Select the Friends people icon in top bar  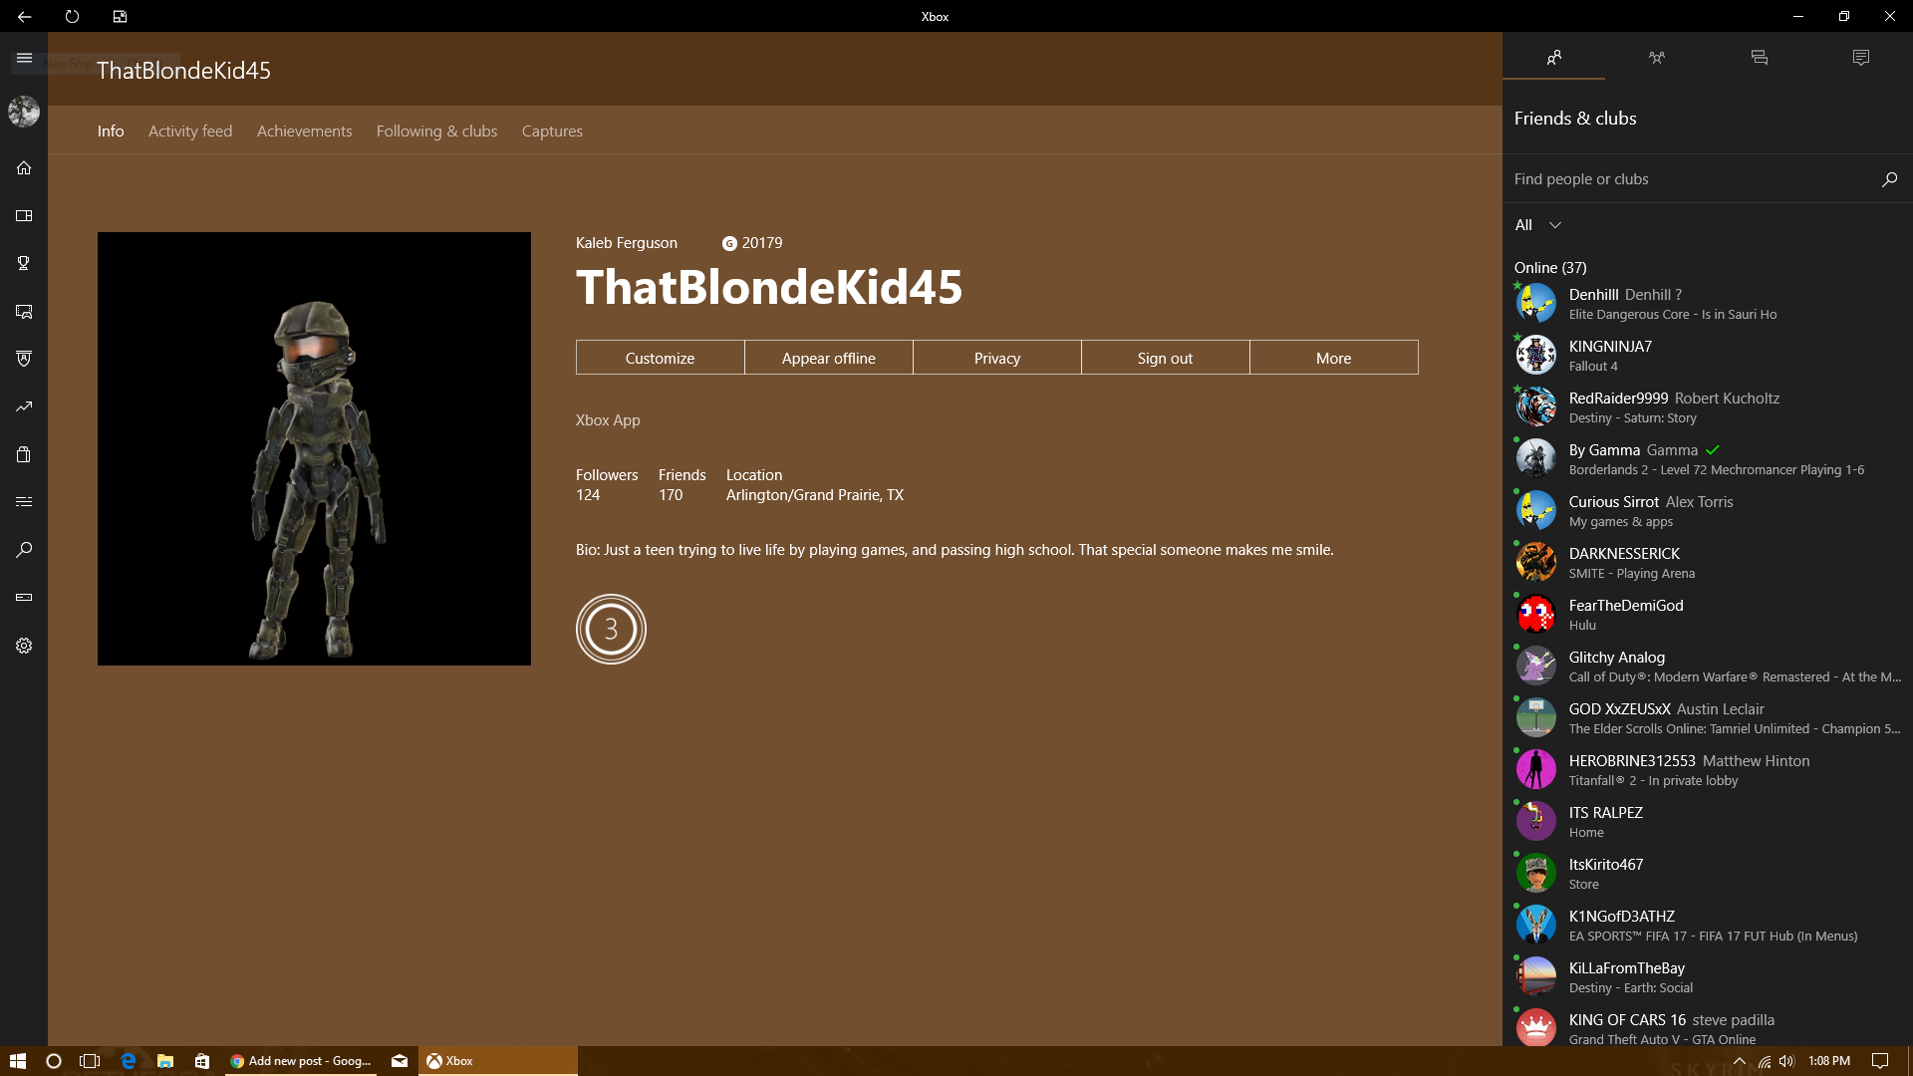tap(1553, 57)
